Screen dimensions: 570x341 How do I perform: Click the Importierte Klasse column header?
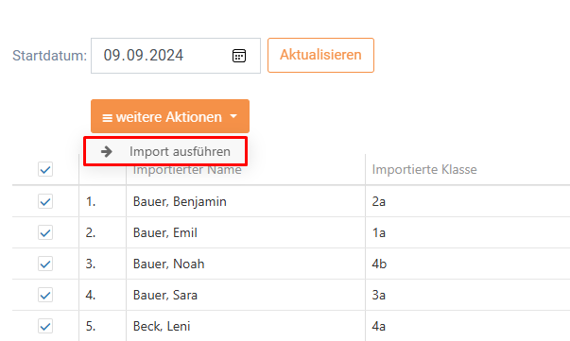tap(424, 169)
